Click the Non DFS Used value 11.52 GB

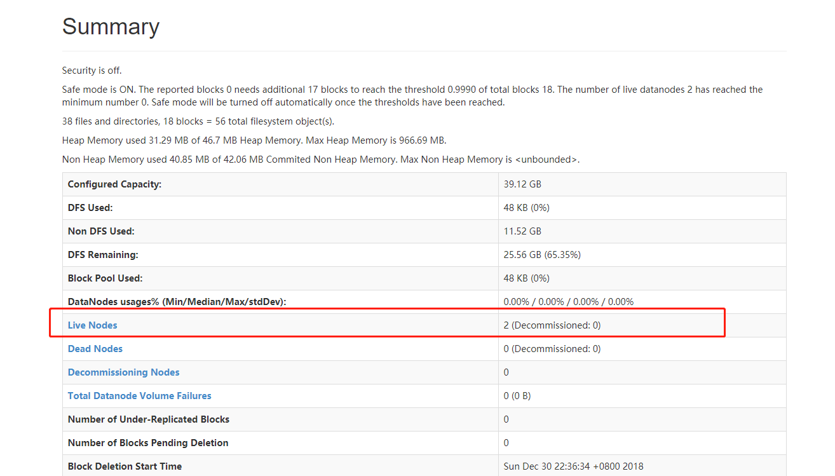click(522, 231)
